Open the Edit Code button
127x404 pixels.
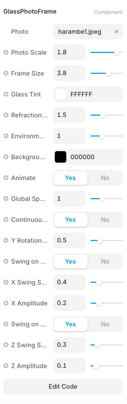click(63, 387)
